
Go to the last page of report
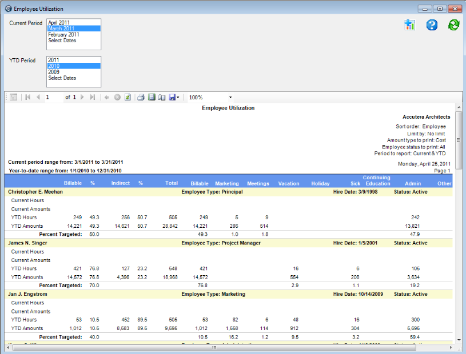tap(93, 97)
